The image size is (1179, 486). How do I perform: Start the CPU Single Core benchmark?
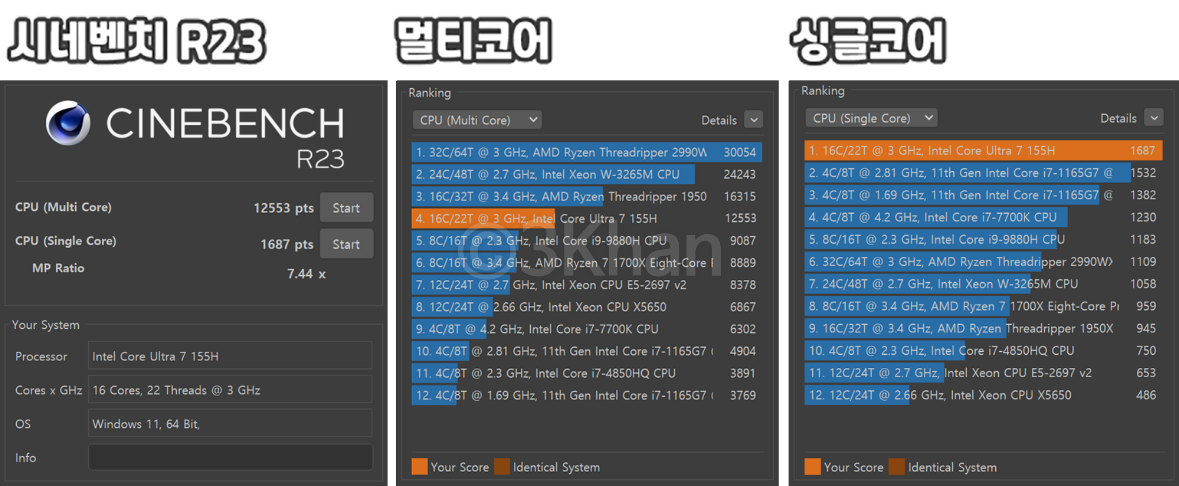coord(347,244)
